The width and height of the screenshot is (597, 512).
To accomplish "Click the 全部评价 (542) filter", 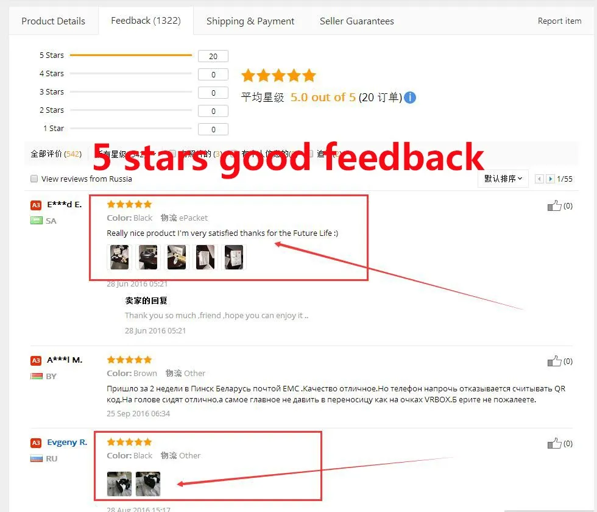I will (56, 154).
